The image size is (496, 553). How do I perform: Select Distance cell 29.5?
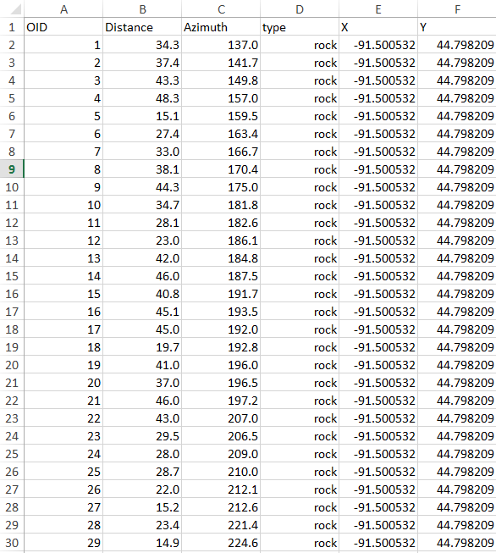coord(142,436)
